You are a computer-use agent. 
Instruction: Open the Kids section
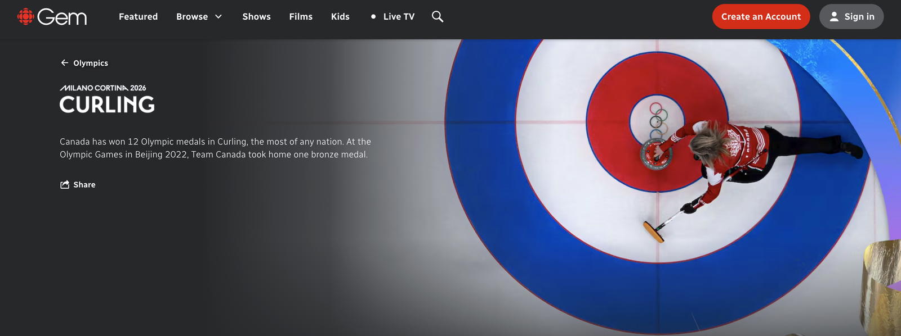[x=340, y=17]
